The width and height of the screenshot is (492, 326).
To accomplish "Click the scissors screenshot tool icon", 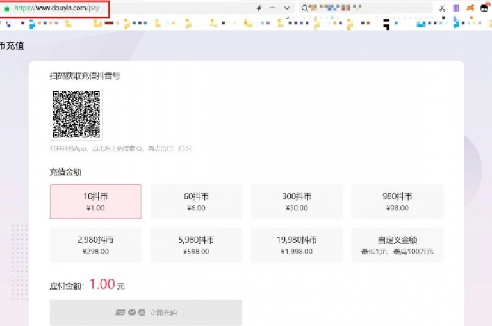I will pos(443,8).
